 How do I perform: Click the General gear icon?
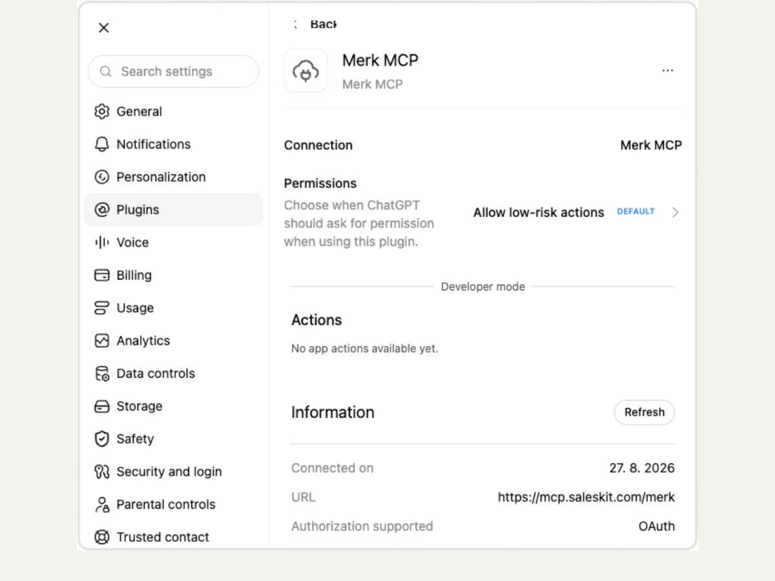102,112
